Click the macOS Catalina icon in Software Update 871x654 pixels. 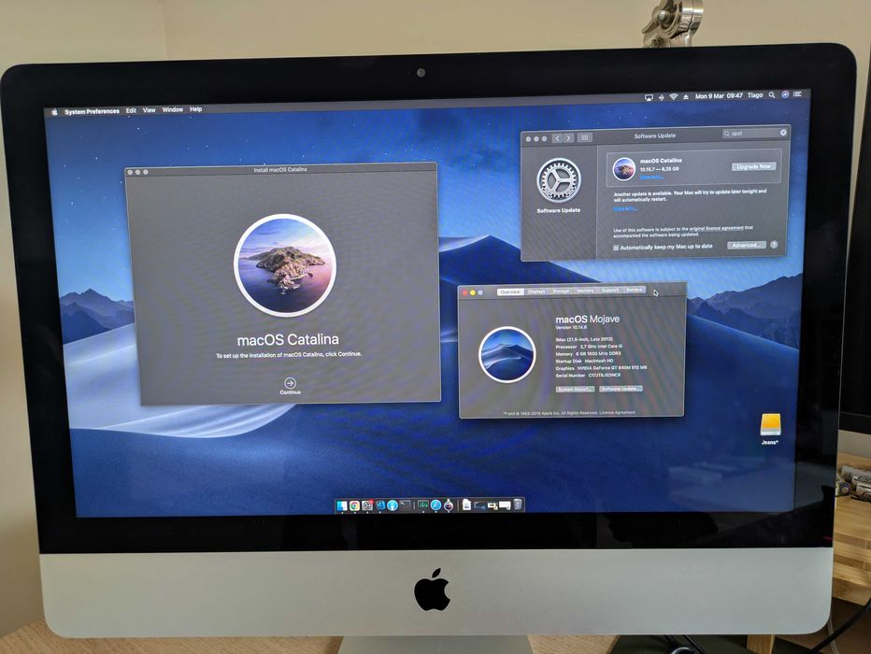tap(623, 169)
